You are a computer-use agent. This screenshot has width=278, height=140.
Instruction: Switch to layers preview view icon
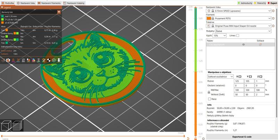click(17, 125)
